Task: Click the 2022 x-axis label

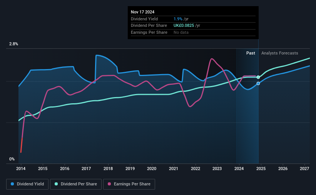Action: [196, 169]
